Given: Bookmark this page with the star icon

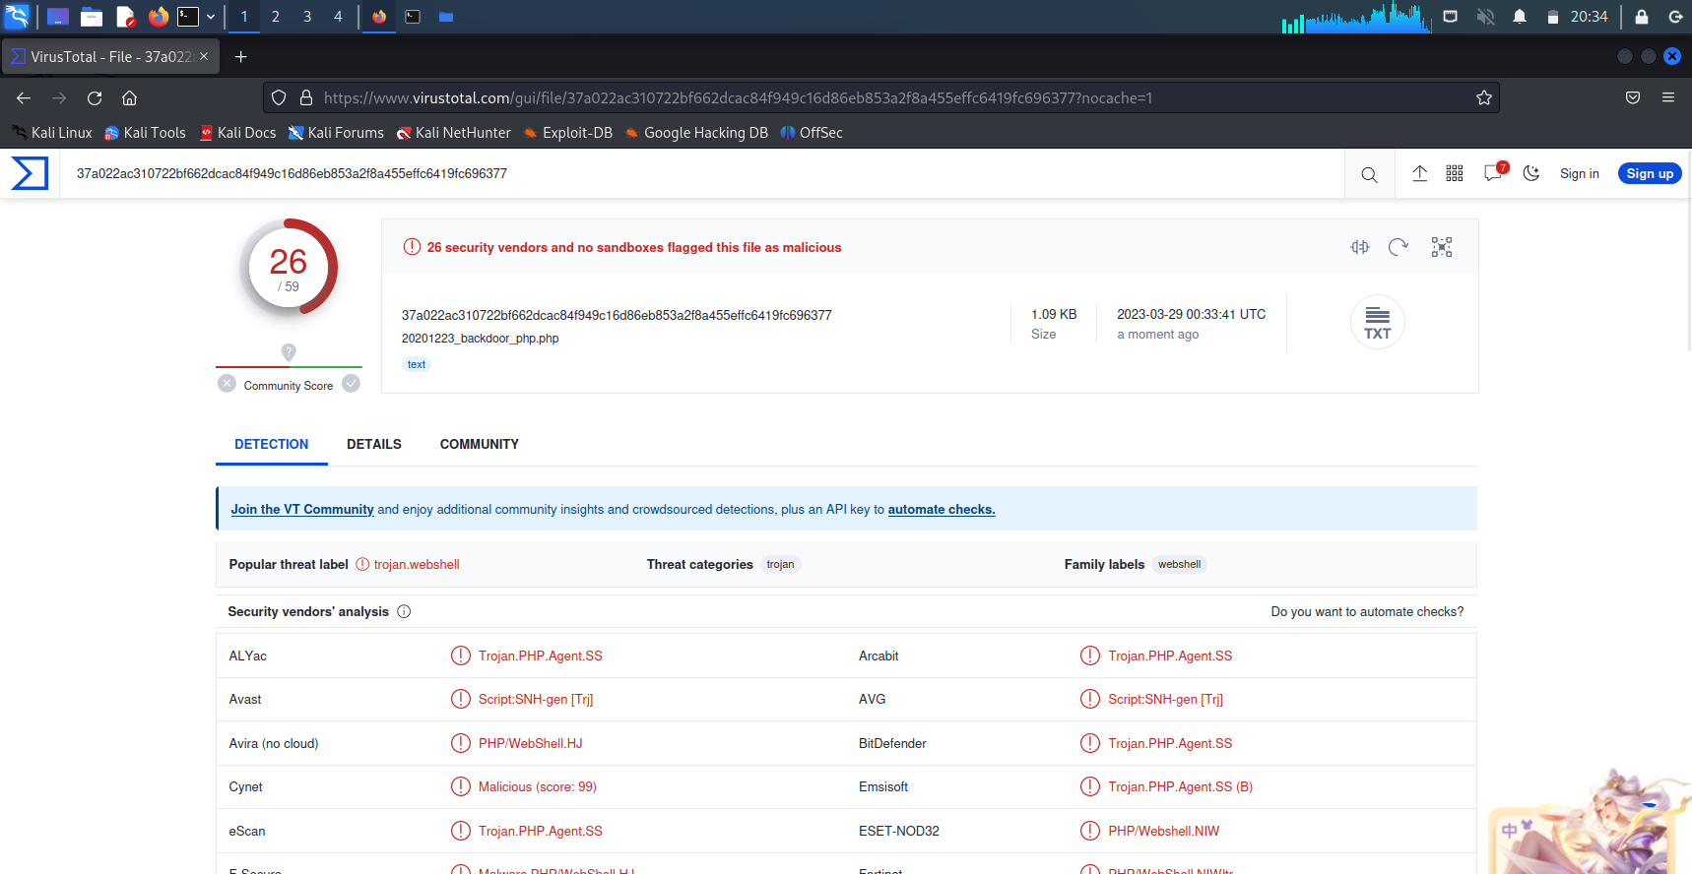Looking at the screenshot, I should (1484, 97).
